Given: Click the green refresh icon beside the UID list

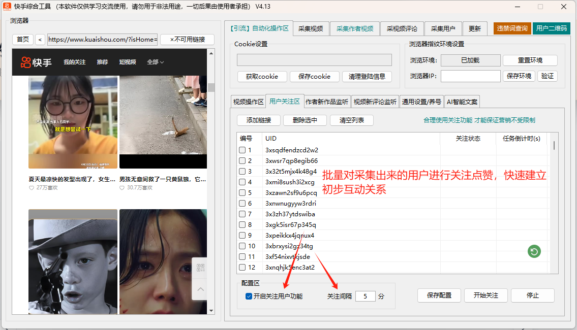Looking at the screenshot, I should [x=533, y=251].
